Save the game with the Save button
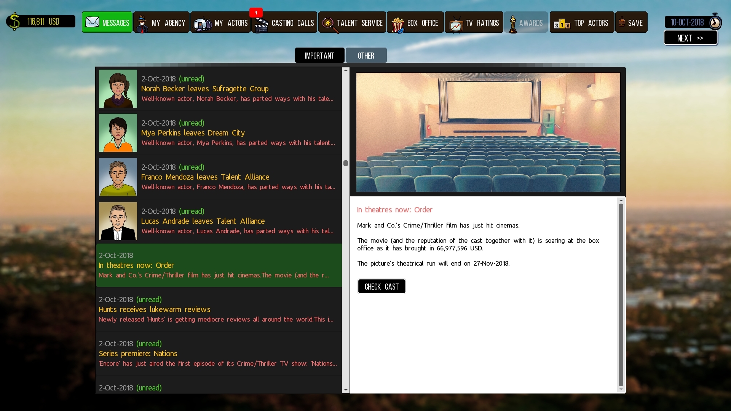The image size is (731, 411). point(631,23)
